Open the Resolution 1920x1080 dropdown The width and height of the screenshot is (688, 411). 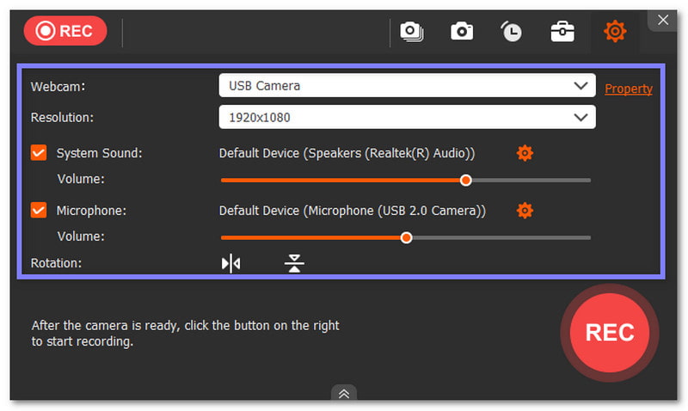pos(407,117)
